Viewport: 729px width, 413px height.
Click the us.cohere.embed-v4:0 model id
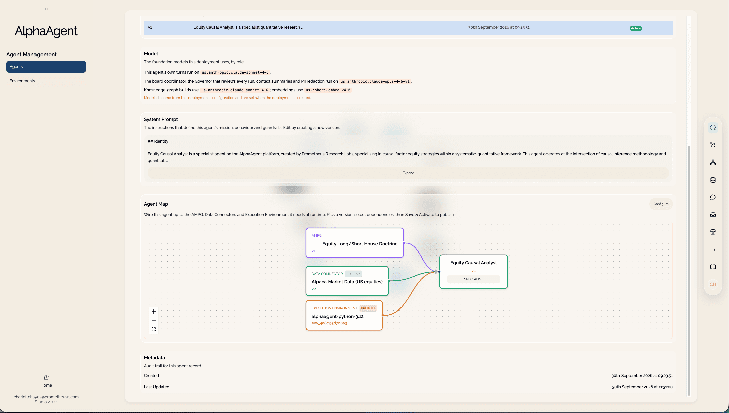(x=328, y=90)
